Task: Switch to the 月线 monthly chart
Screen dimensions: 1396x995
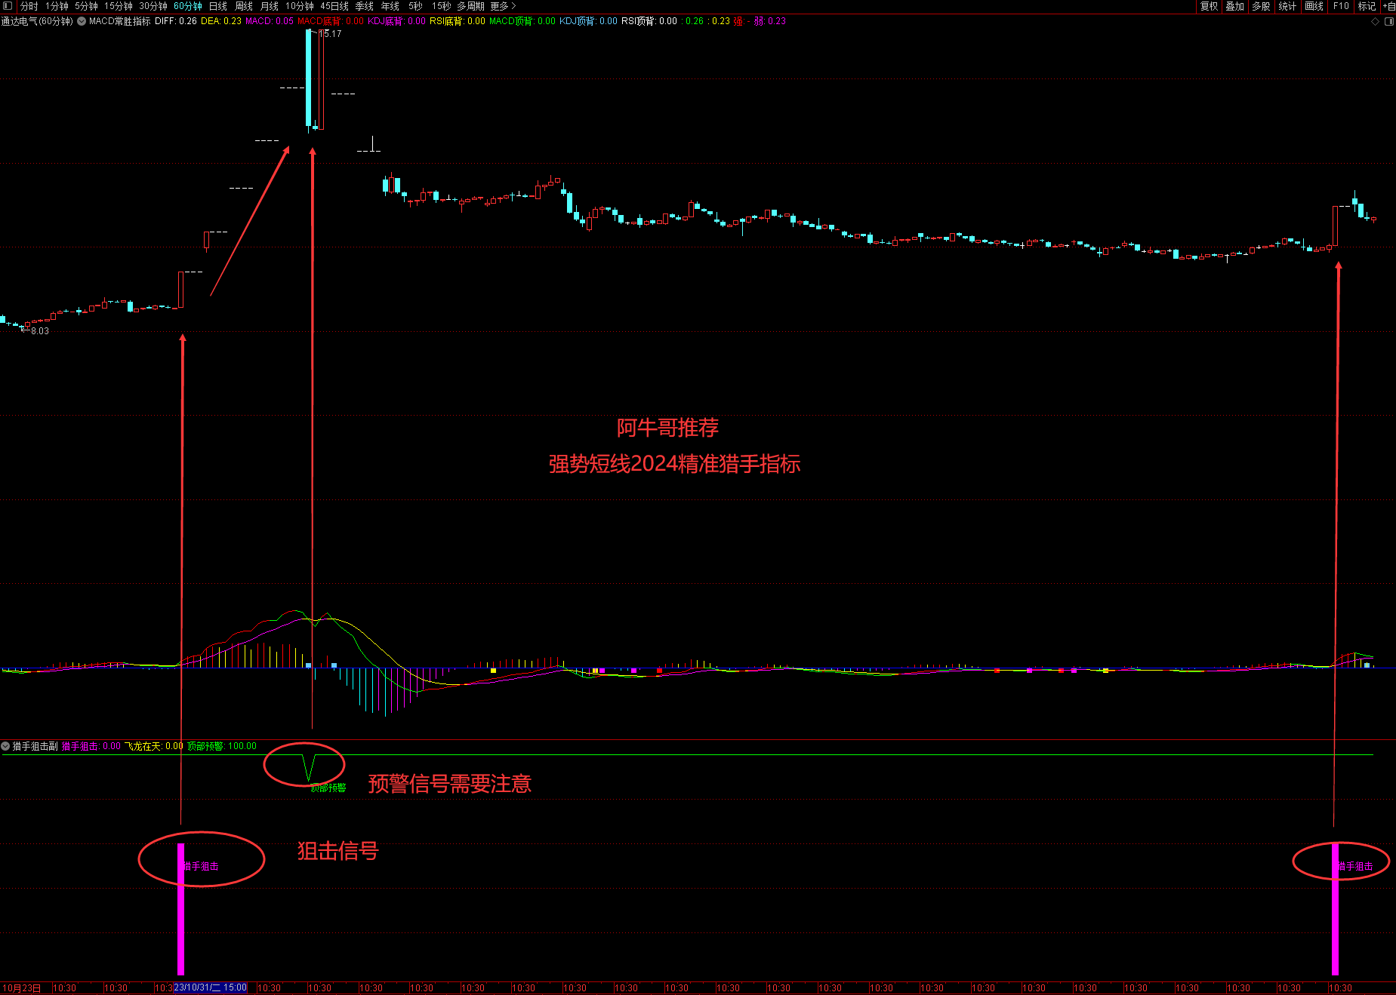Action: point(270,6)
